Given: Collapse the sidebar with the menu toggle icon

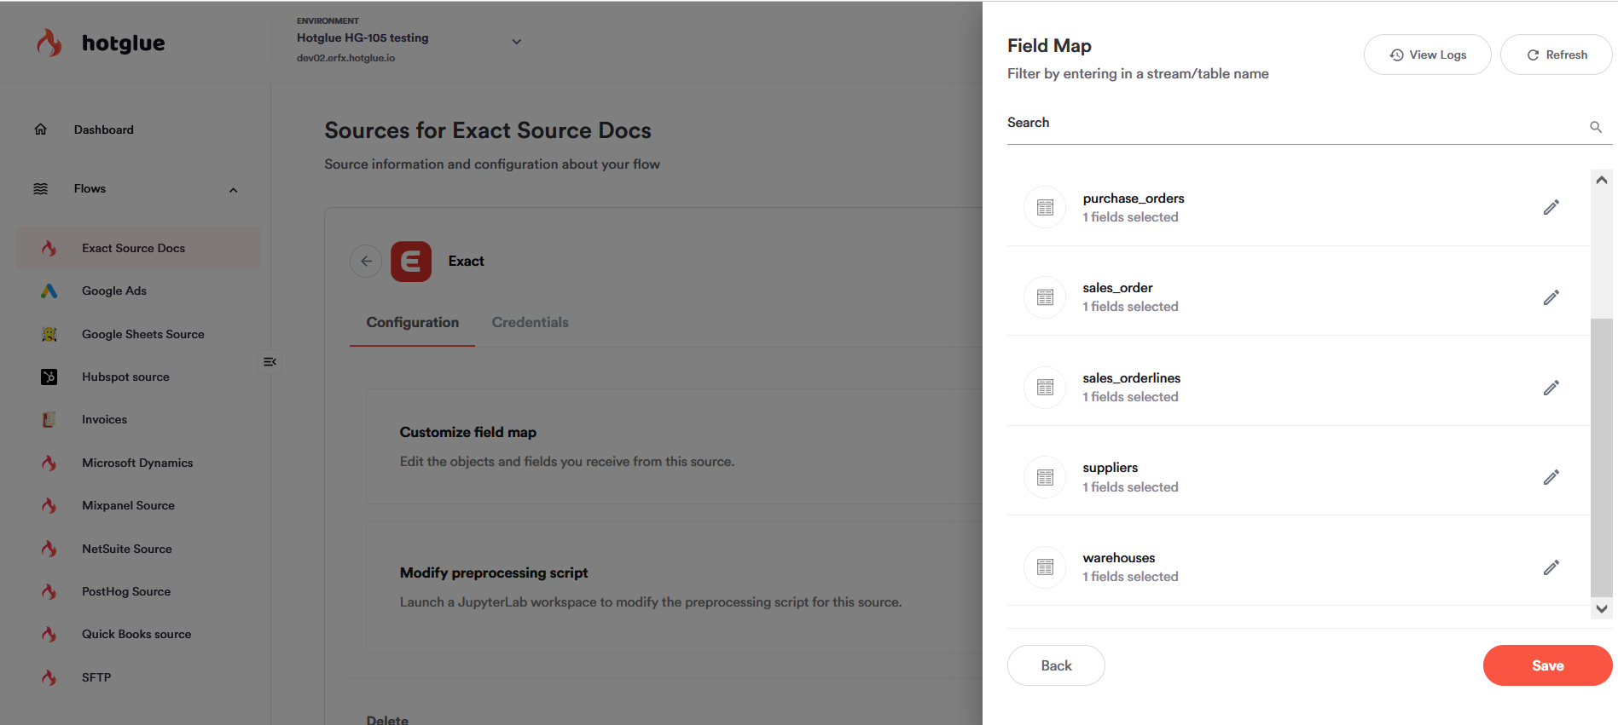Looking at the screenshot, I should coord(270,361).
